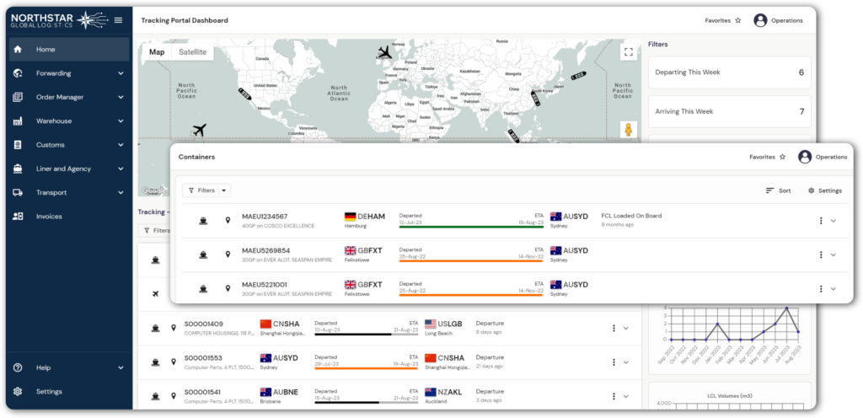863x418 pixels.
Task: Click the map fullscreen icon
Action: click(628, 52)
